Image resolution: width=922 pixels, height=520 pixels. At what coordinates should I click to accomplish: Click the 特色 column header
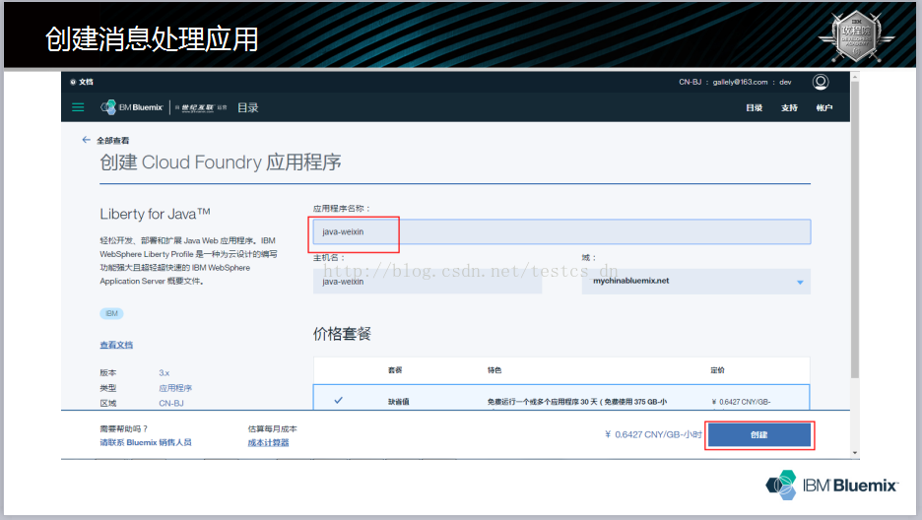coord(494,370)
